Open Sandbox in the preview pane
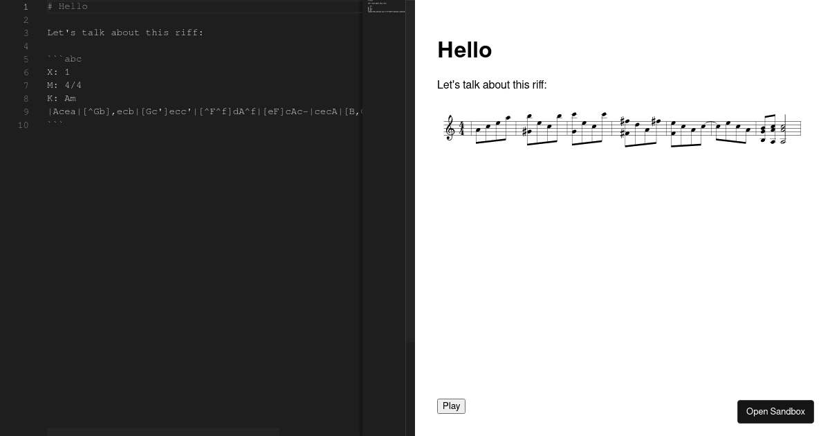Screen dimensions: 830x436 (775, 412)
